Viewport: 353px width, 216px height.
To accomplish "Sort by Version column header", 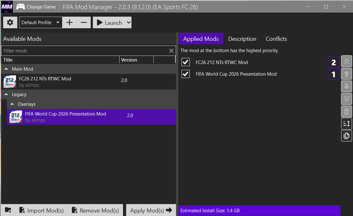I will tap(136, 60).
